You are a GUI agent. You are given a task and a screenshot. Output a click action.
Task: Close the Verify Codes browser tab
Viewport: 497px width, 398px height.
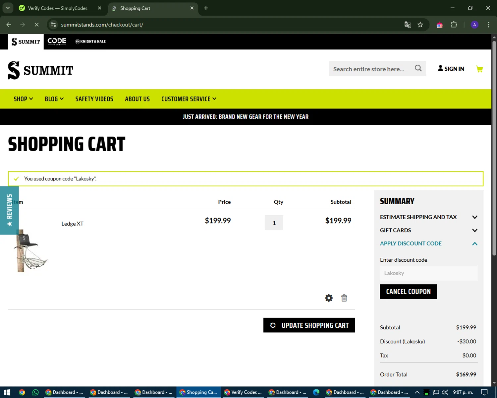[x=99, y=8]
